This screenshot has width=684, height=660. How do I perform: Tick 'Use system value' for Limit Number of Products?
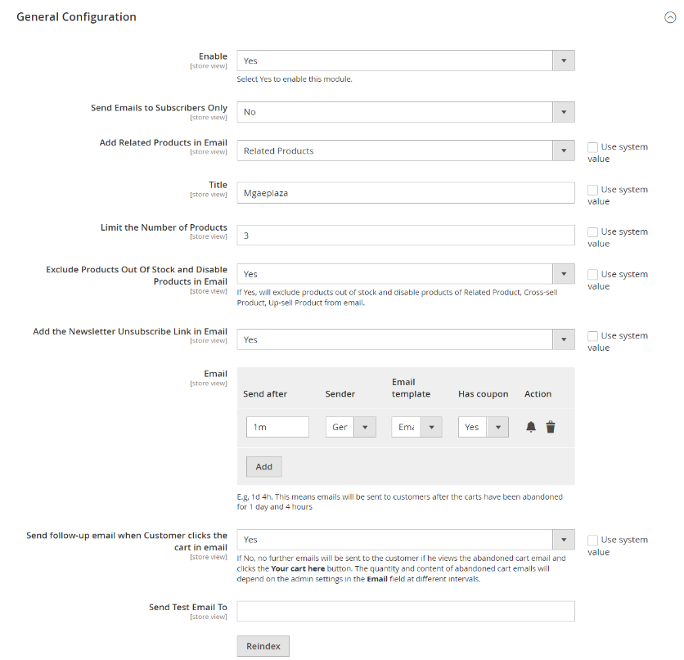point(593,232)
